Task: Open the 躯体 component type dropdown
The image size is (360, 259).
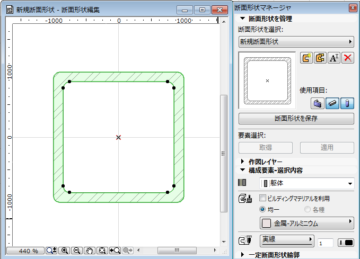Action: (307, 183)
